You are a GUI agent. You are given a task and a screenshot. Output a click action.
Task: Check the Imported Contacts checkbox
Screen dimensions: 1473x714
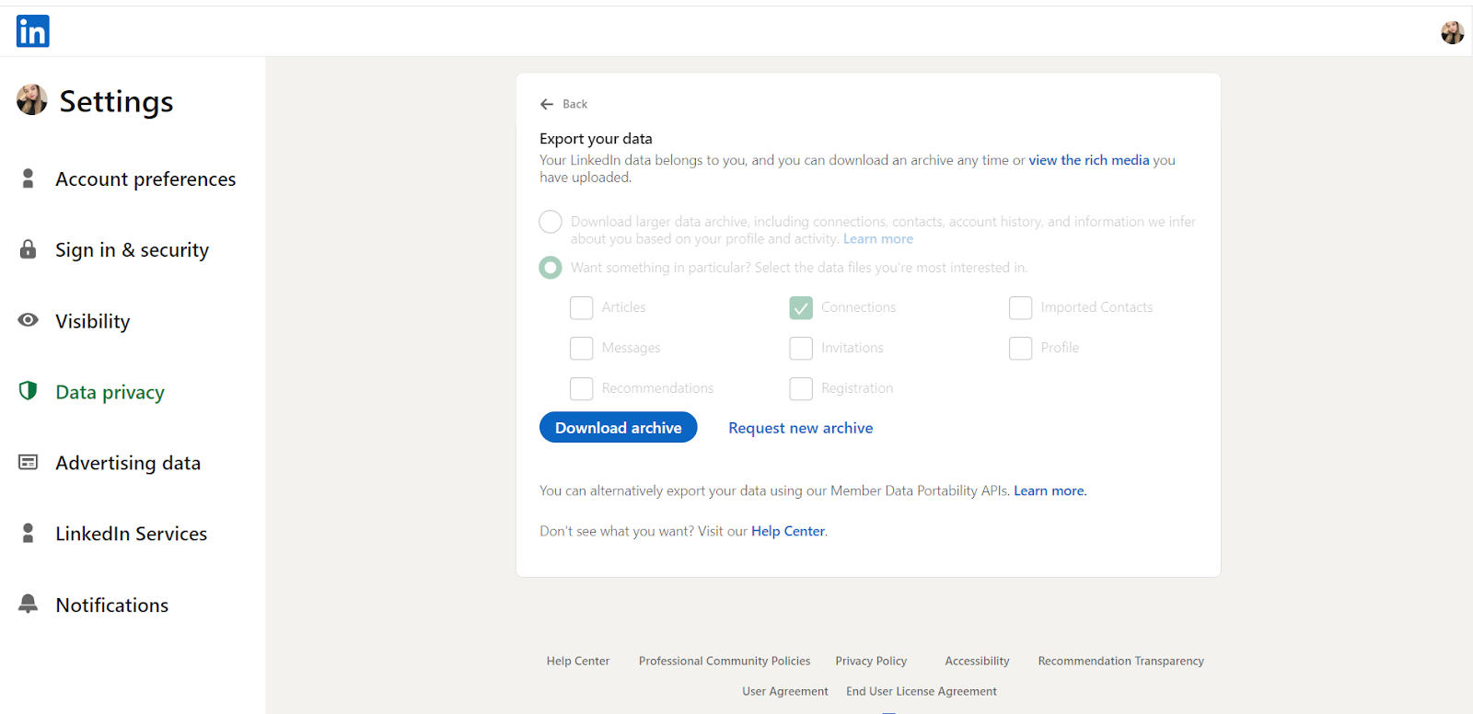[x=1020, y=307]
